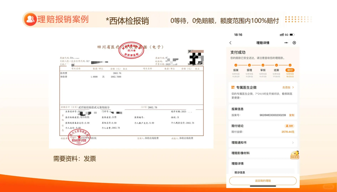This screenshot has height=192, width=337.
Task: Open the three-dot more options menu
Action: 286,43
